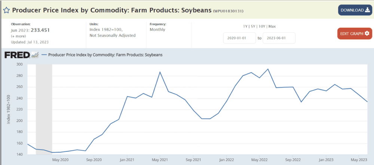Click the May 2021 peak on the chart line

[x=160, y=72]
